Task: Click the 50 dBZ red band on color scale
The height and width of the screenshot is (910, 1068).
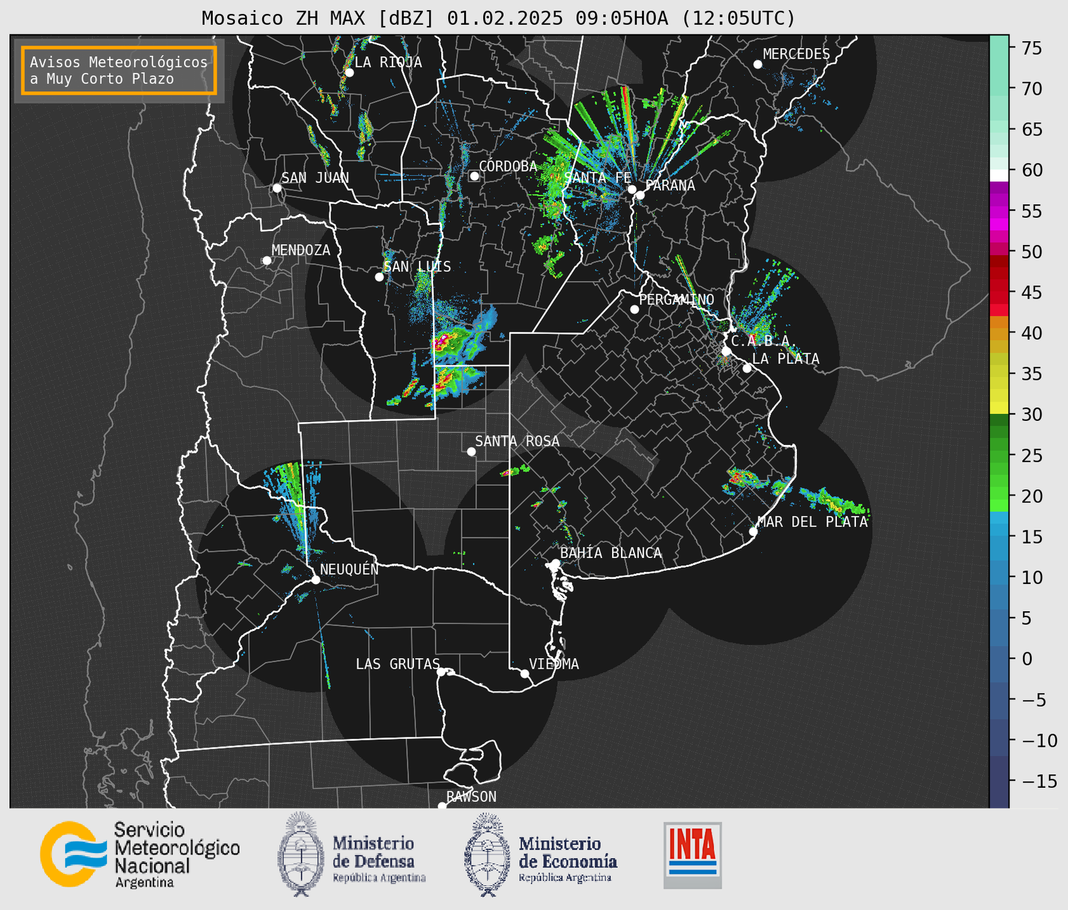Action: click(999, 249)
